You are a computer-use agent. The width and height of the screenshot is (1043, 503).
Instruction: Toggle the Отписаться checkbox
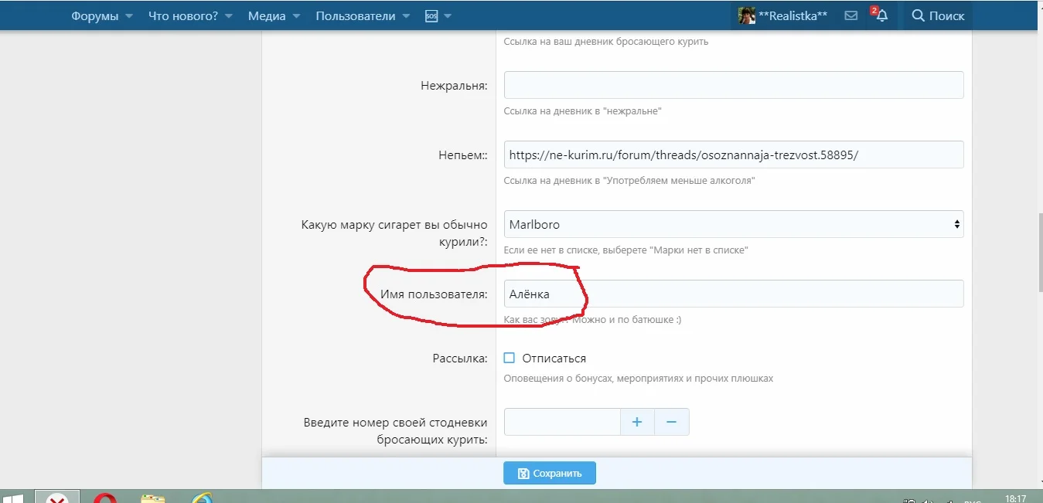click(x=508, y=357)
